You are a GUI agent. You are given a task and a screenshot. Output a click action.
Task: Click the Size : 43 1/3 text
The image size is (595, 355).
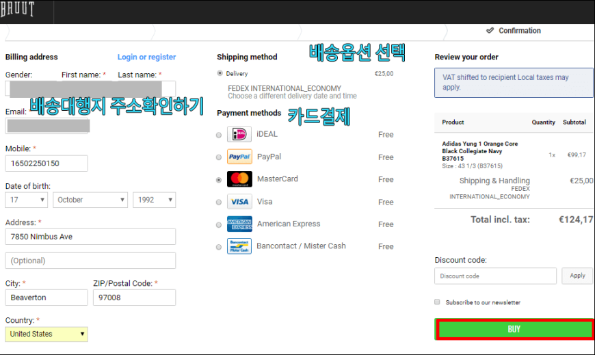pyautogui.click(x=472, y=166)
